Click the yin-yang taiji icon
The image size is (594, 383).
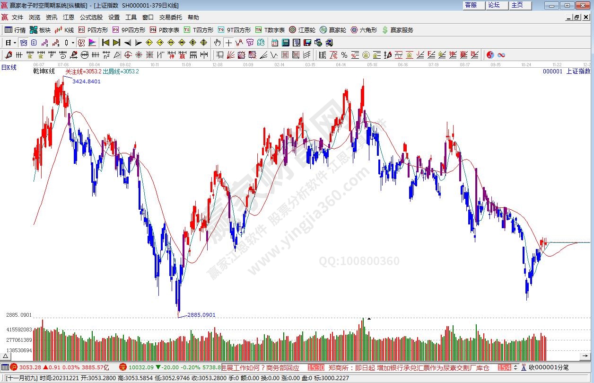point(490,55)
